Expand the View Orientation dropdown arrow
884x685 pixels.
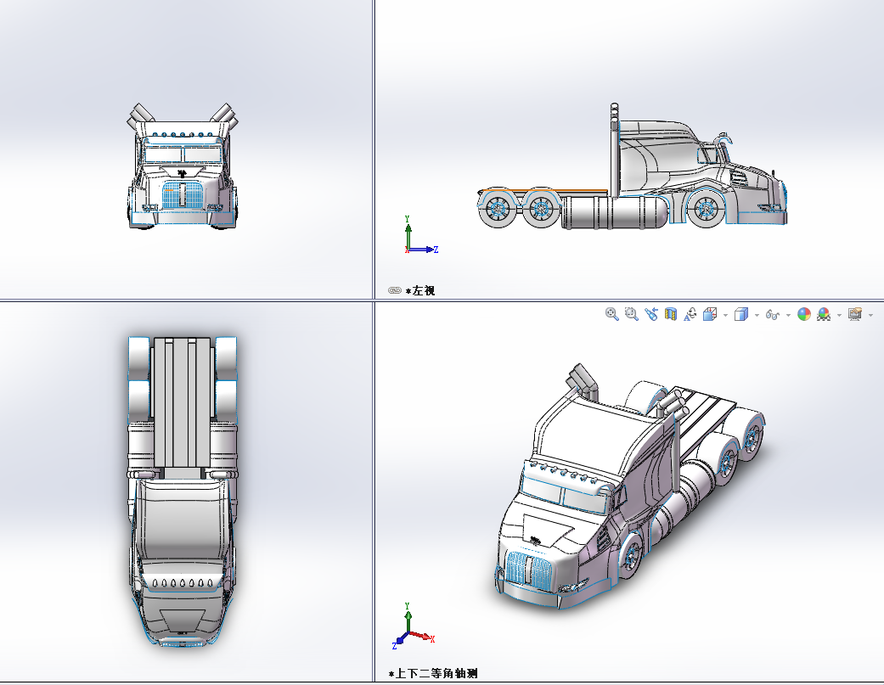pos(725,315)
